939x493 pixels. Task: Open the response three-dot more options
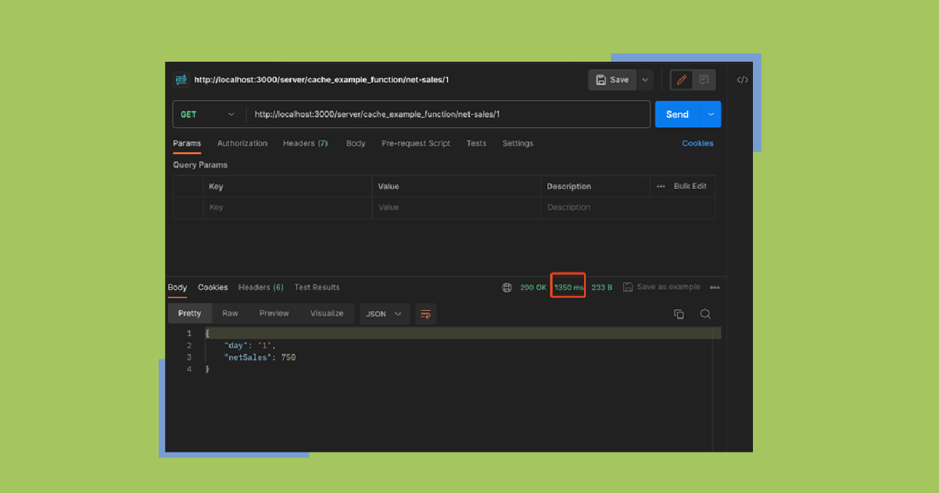tap(715, 288)
